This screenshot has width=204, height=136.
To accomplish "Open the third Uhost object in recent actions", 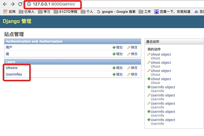I will pyautogui.click(x=161, y=71).
